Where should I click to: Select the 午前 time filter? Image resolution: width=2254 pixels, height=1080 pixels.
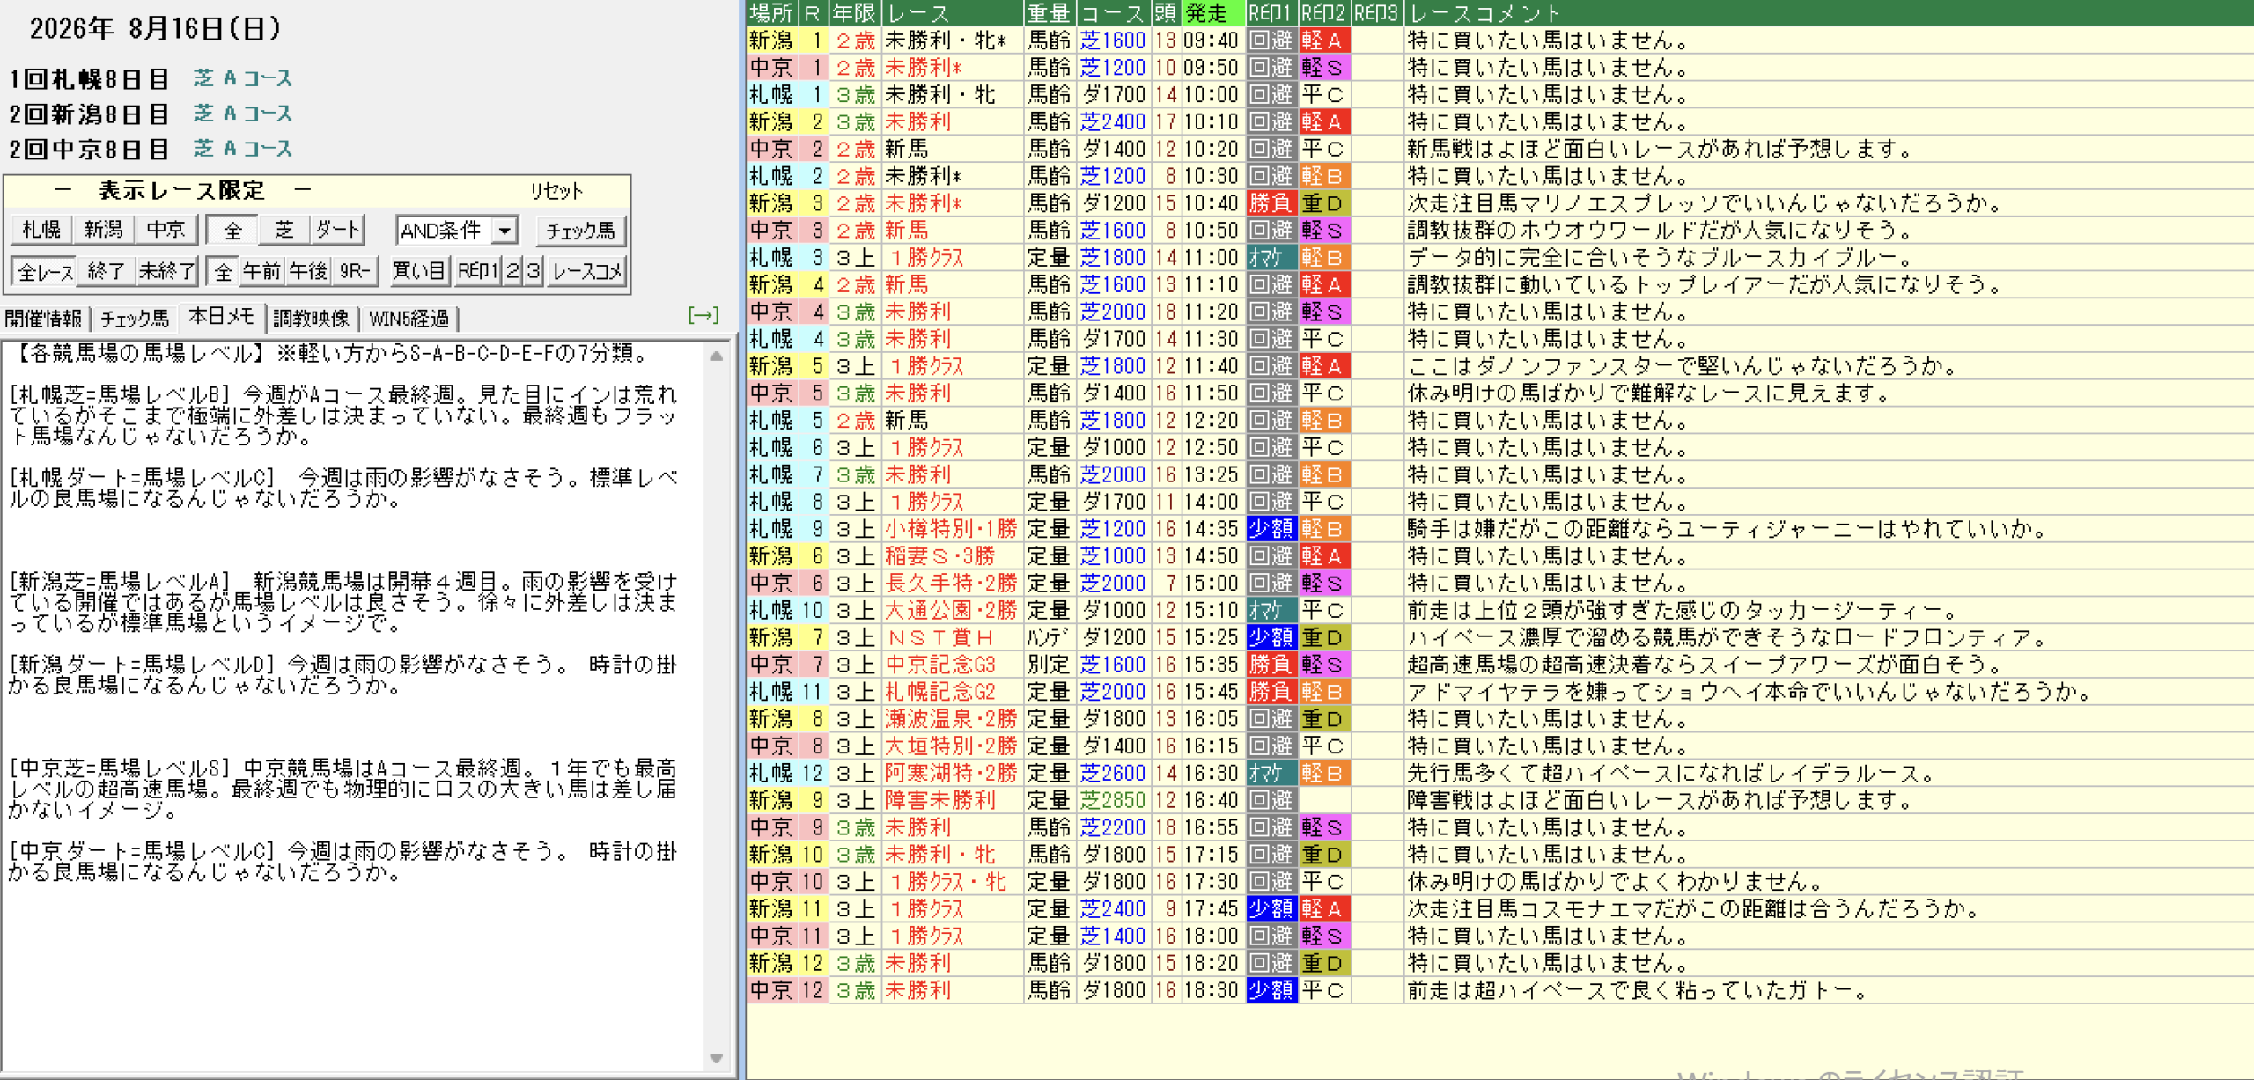pyautogui.click(x=261, y=271)
